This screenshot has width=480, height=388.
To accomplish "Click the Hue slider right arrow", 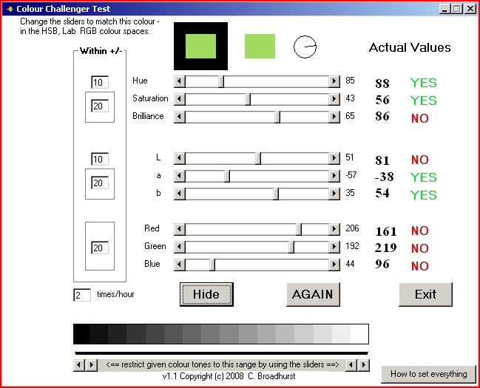I will 334,81.
